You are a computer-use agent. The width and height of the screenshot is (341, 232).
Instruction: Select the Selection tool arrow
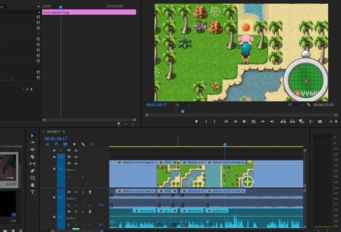pyautogui.click(x=32, y=135)
